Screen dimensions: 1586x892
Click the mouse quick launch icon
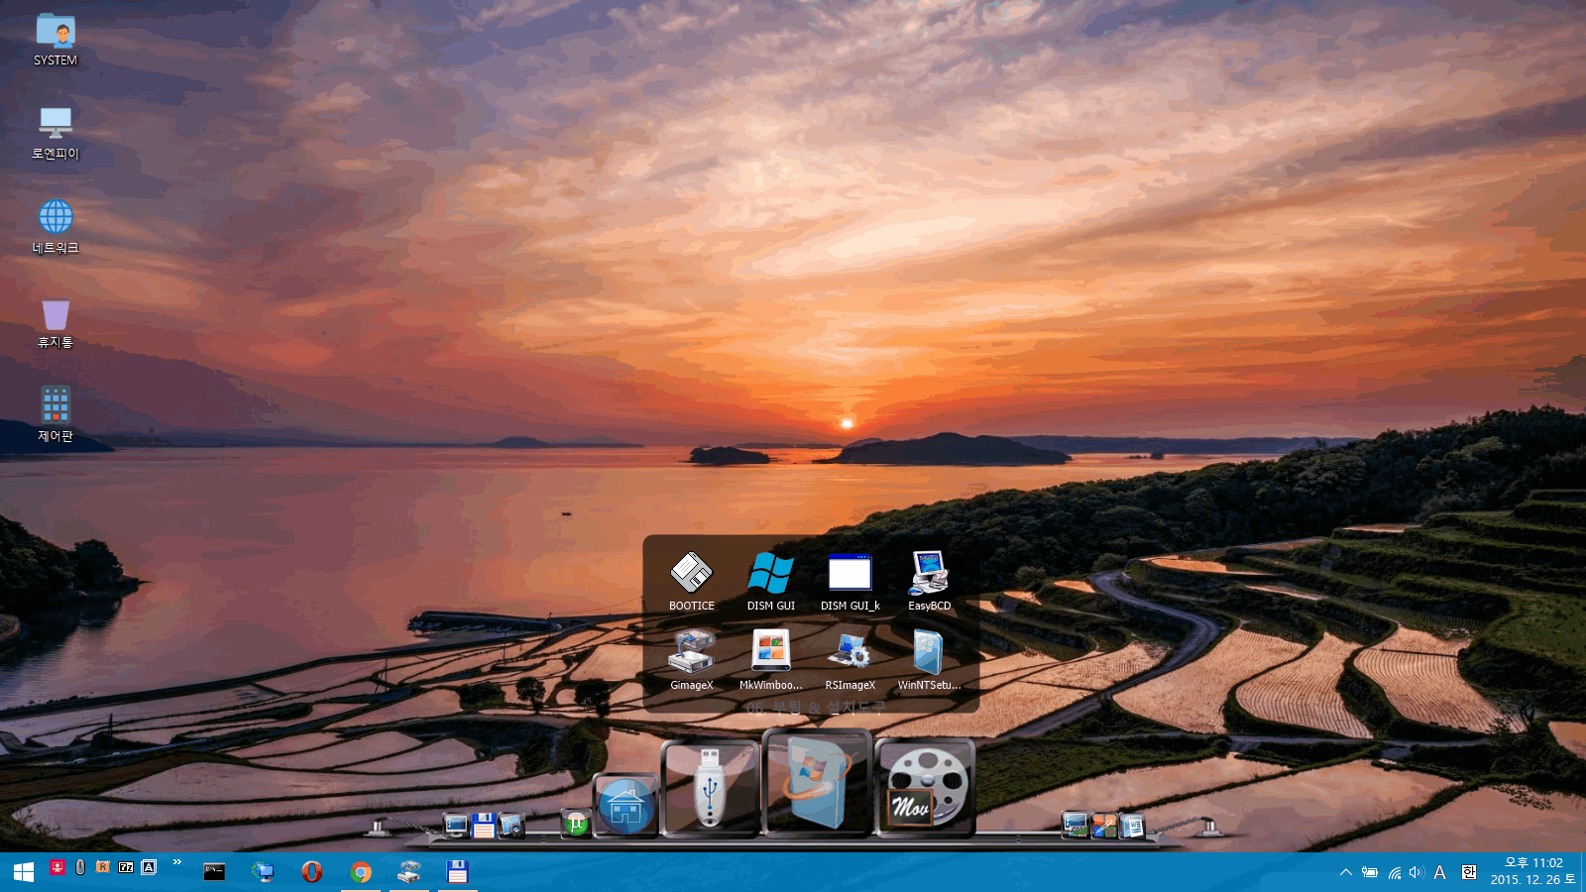click(x=80, y=867)
